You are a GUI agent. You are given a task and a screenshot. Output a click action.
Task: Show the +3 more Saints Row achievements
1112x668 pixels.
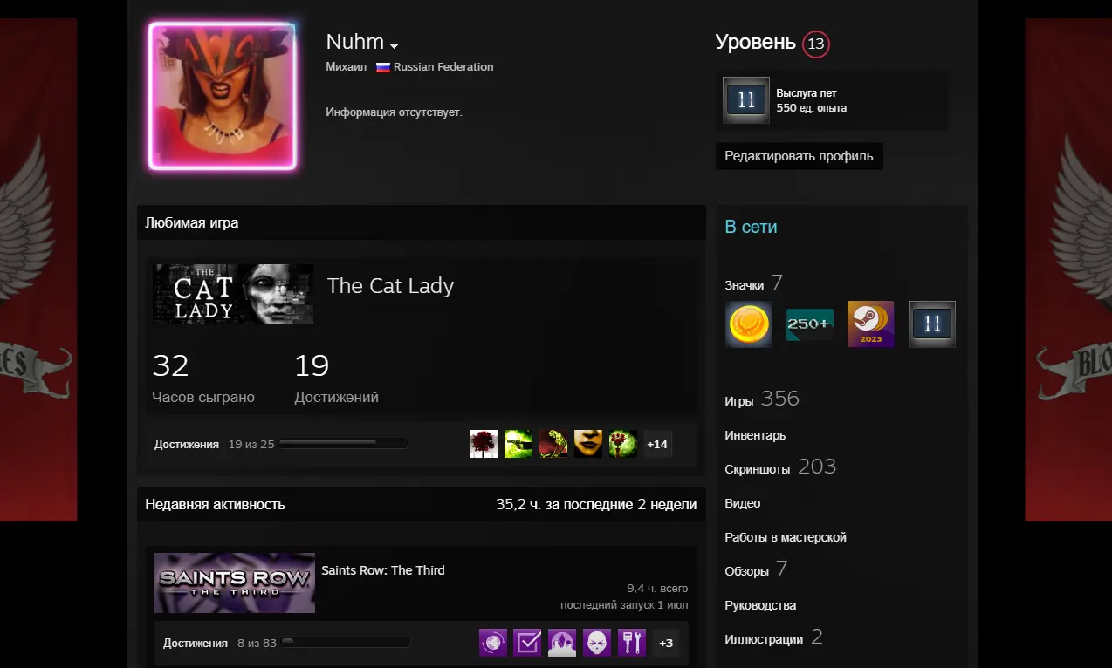[x=666, y=643]
